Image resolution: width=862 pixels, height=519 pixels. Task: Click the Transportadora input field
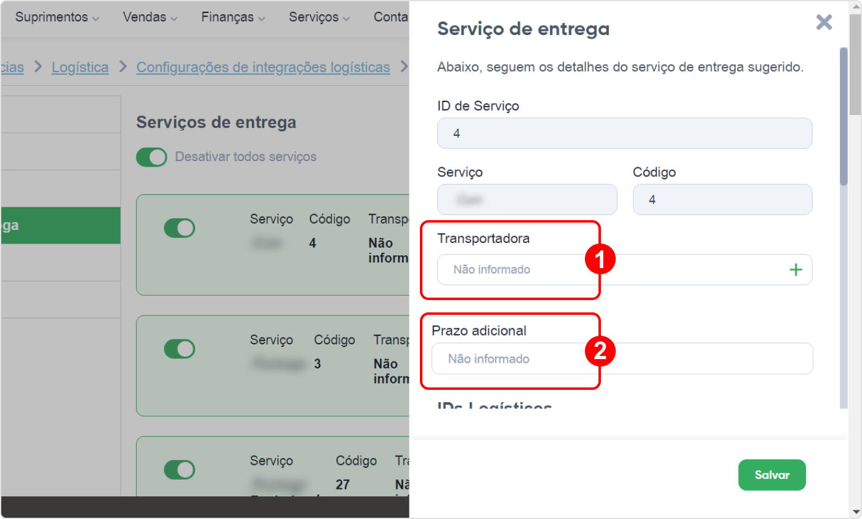pos(624,269)
